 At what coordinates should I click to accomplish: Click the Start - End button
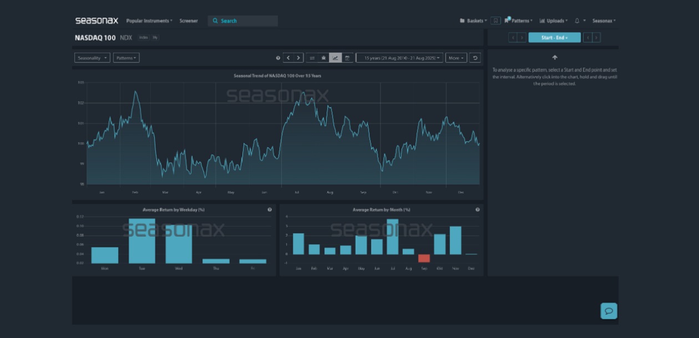click(554, 38)
